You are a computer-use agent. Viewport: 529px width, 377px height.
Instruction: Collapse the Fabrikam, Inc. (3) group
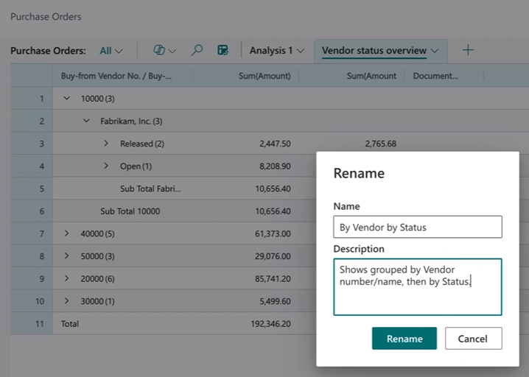coord(86,121)
